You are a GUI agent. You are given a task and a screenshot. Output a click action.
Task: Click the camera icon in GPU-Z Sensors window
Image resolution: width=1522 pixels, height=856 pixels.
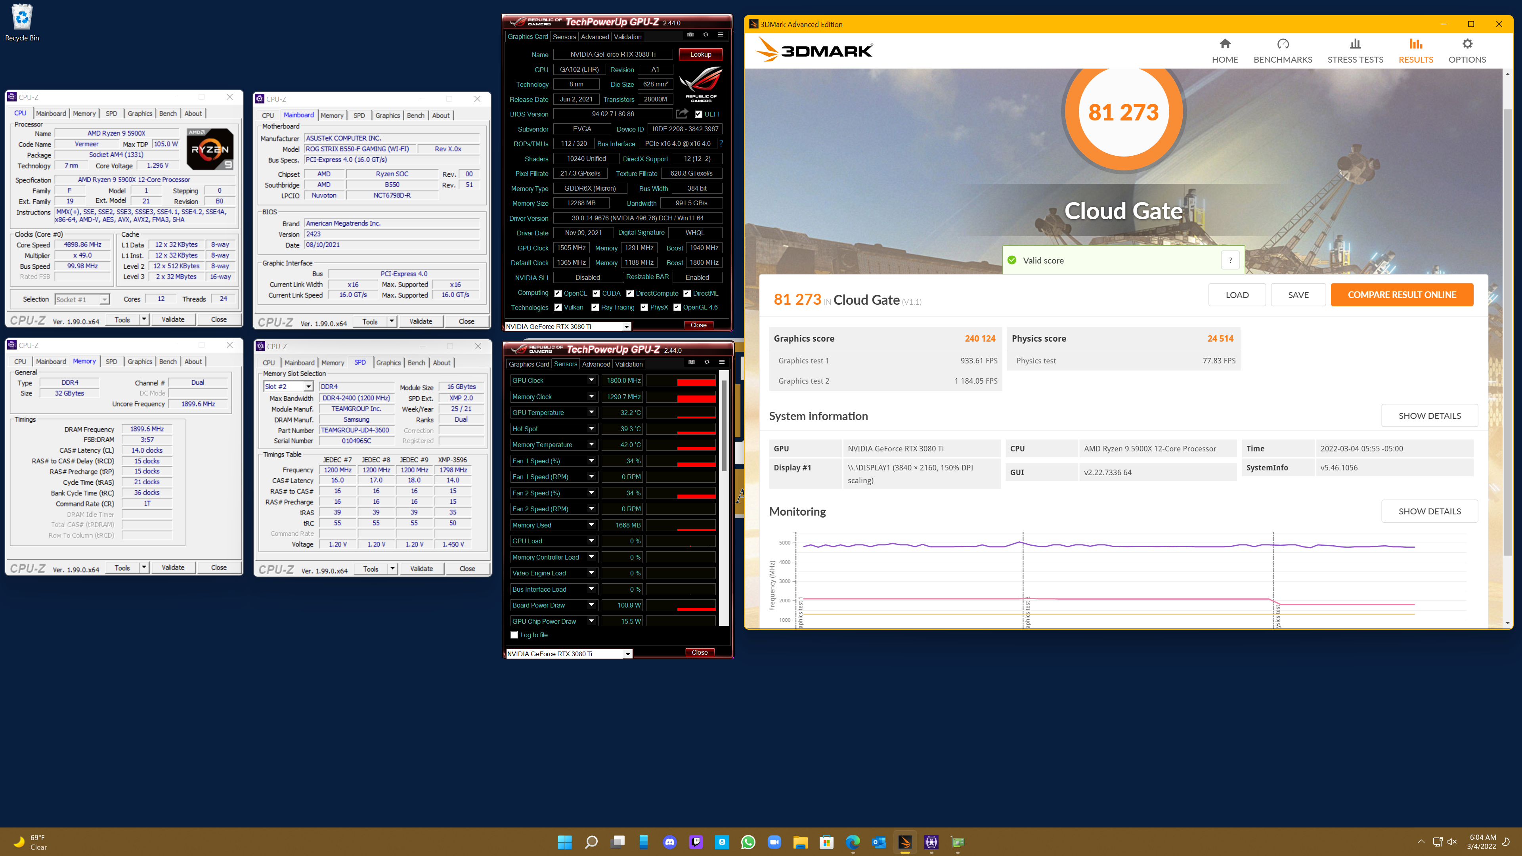[x=691, y=362]
